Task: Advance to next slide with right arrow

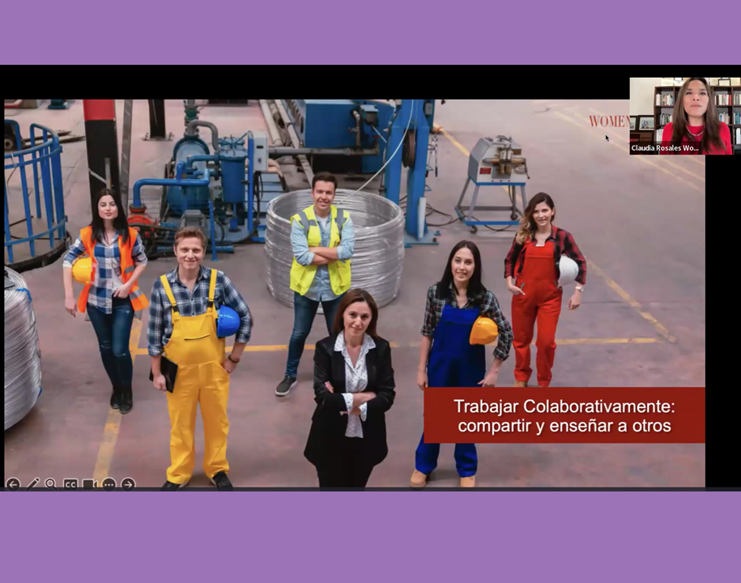Action: click(128, 484)
